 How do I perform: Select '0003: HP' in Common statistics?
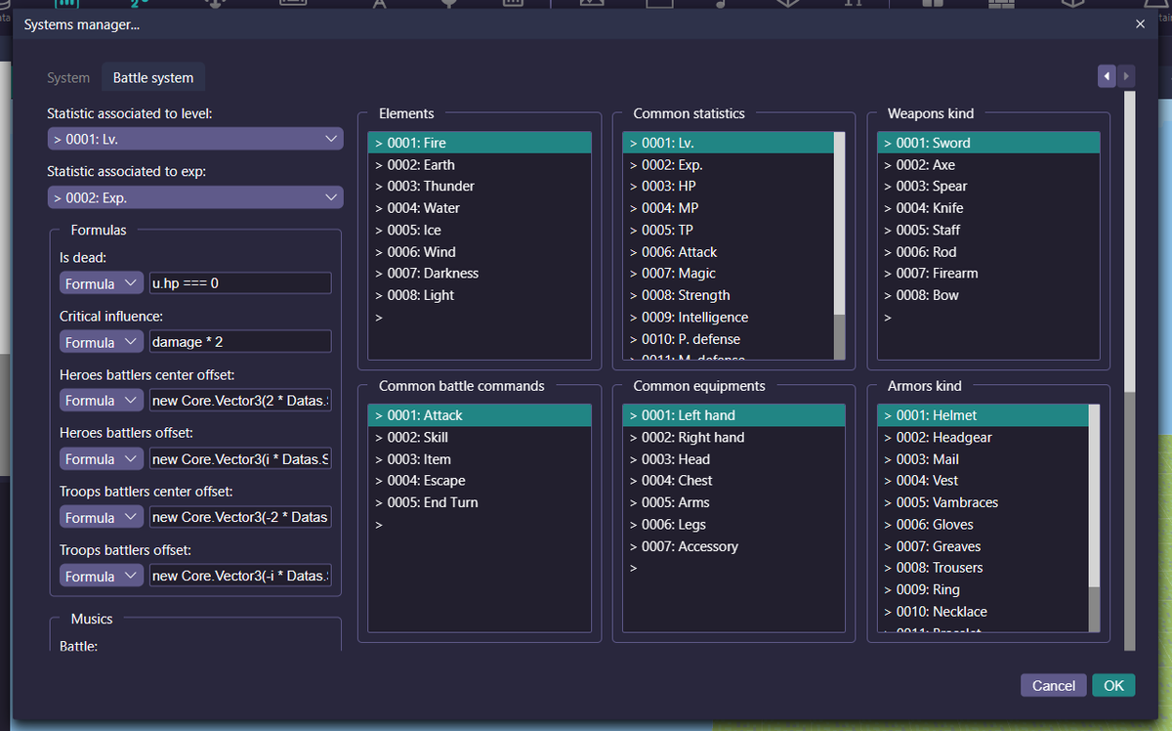[728, 186]
